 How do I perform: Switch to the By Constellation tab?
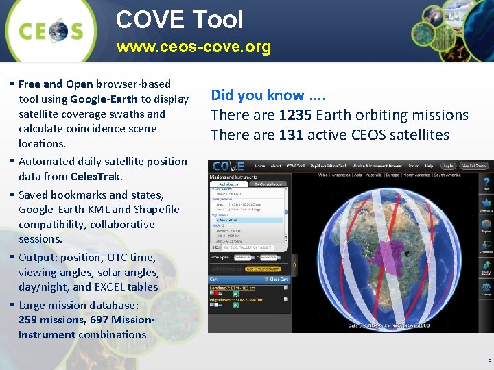pyautogui.click(x=268, y=184)
